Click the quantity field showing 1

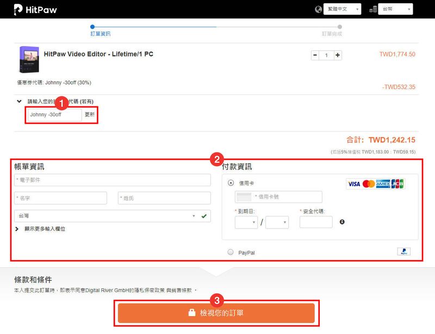point(326,55)
